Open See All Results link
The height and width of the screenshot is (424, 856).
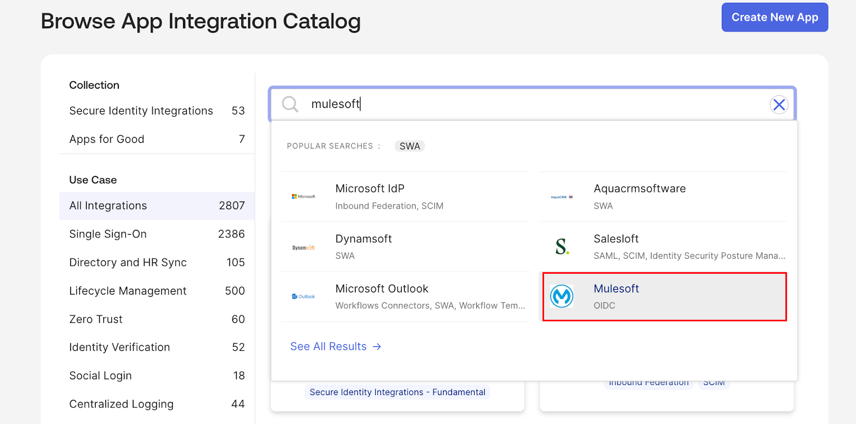[x=336, y=346]
